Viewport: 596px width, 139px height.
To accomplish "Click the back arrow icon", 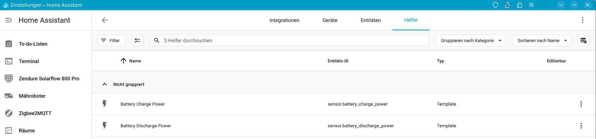I will tap(105, 20).
